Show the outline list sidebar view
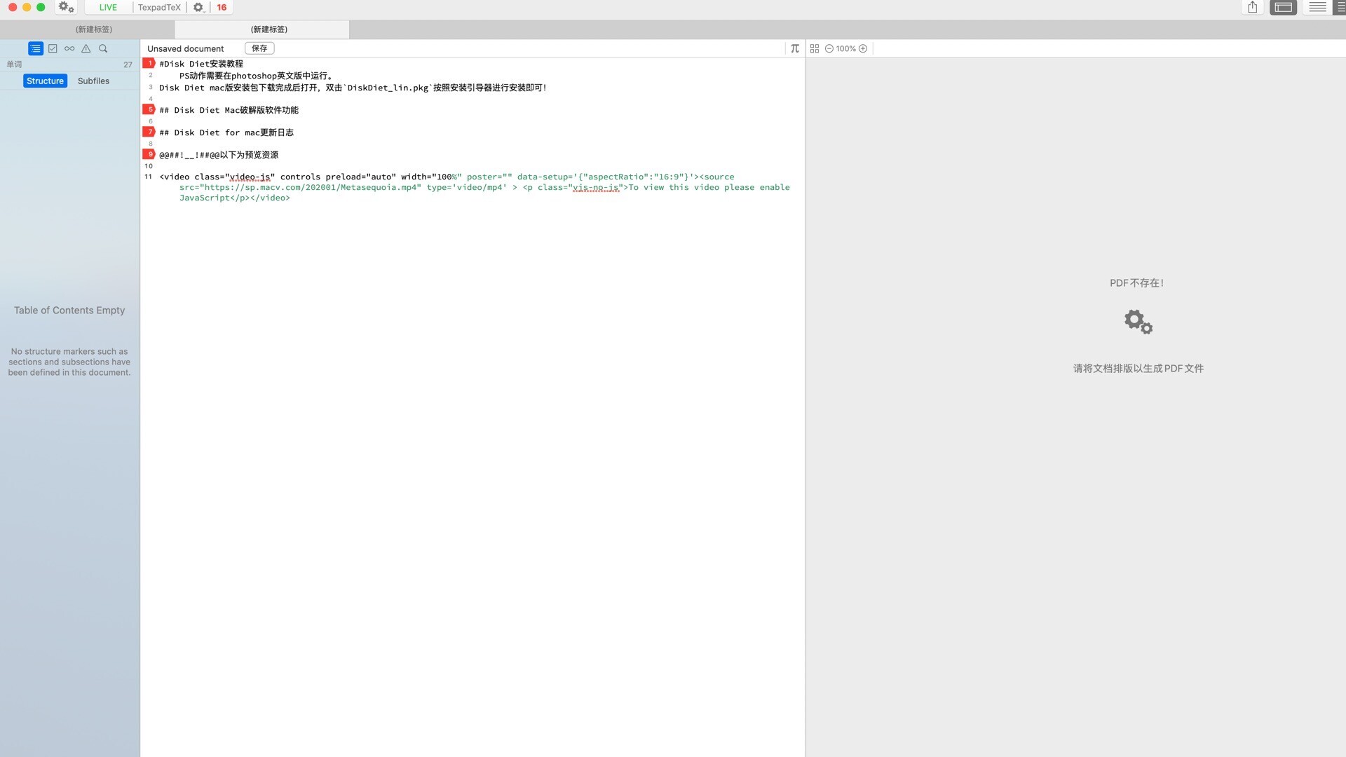 [x=36, y=48]
